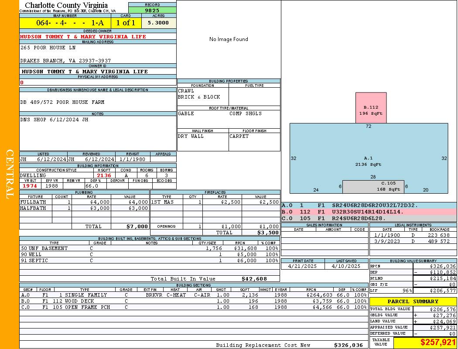Click the CENTRAL orange side banner label
Screen dimensions: 458x349
10,174
